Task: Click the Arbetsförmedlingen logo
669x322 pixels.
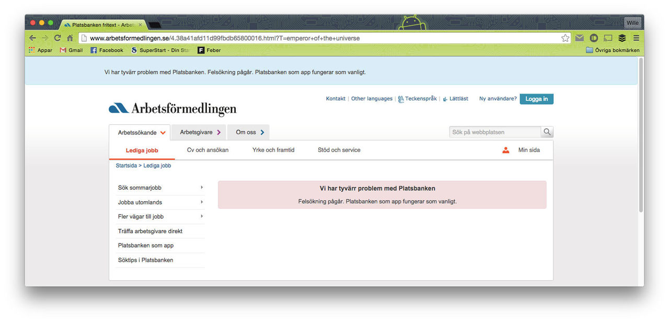Action: click(x=172, y=109)
